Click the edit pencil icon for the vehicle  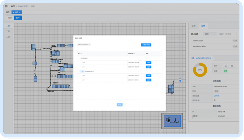(226, 66)
